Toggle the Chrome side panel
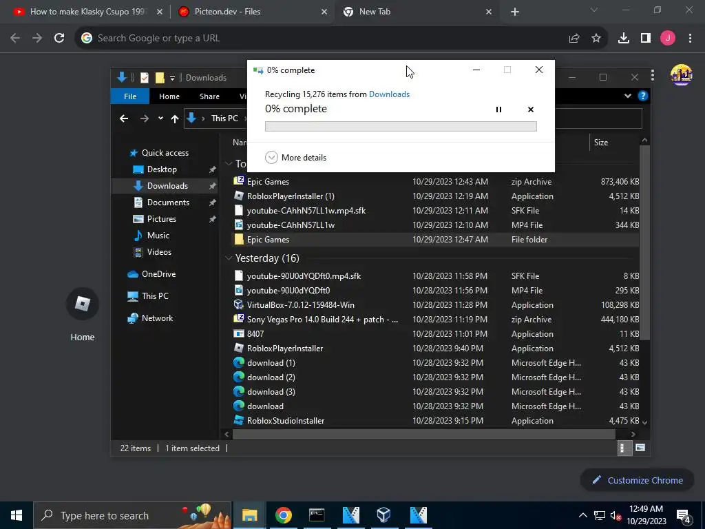This screenshot has height=529, width=705. 646,39
